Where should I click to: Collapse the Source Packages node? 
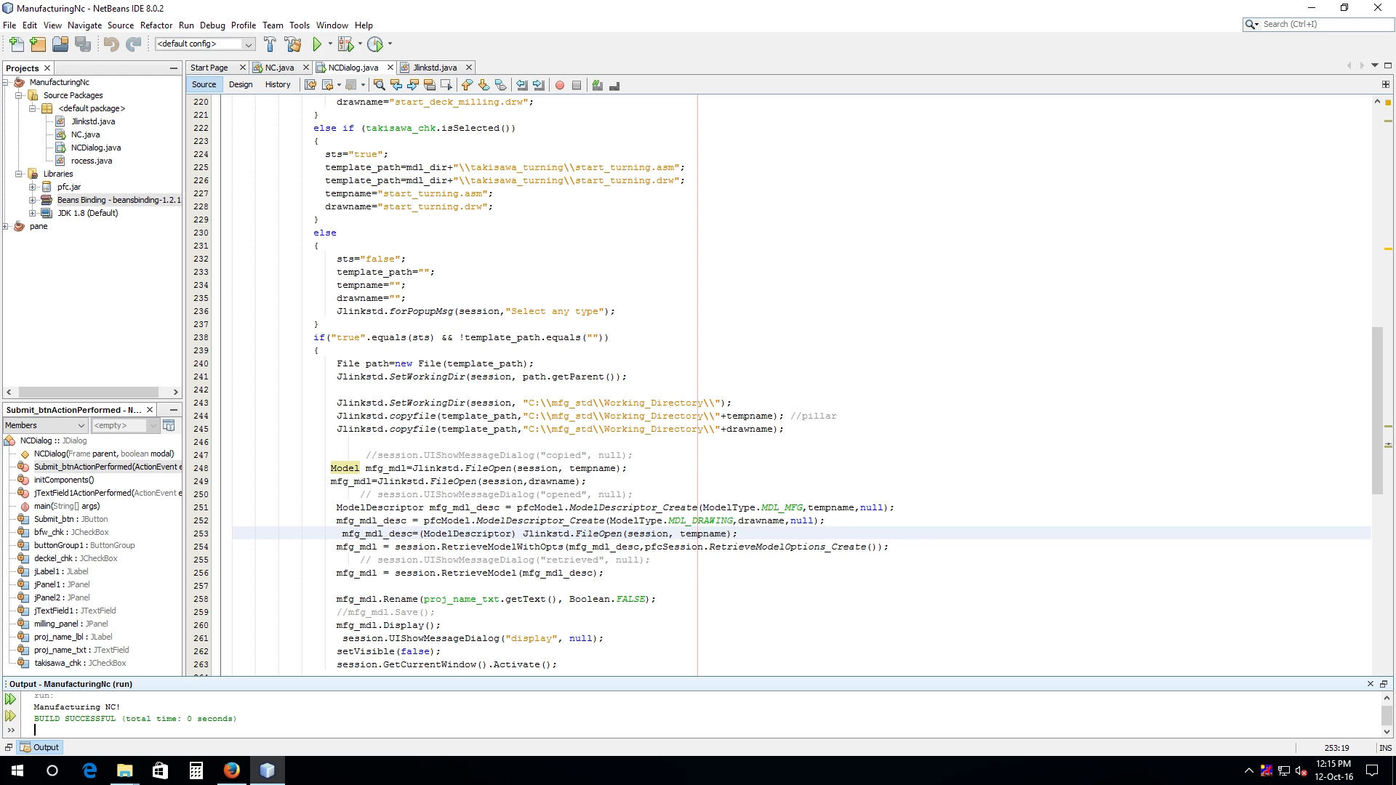[x=19, y=95]
